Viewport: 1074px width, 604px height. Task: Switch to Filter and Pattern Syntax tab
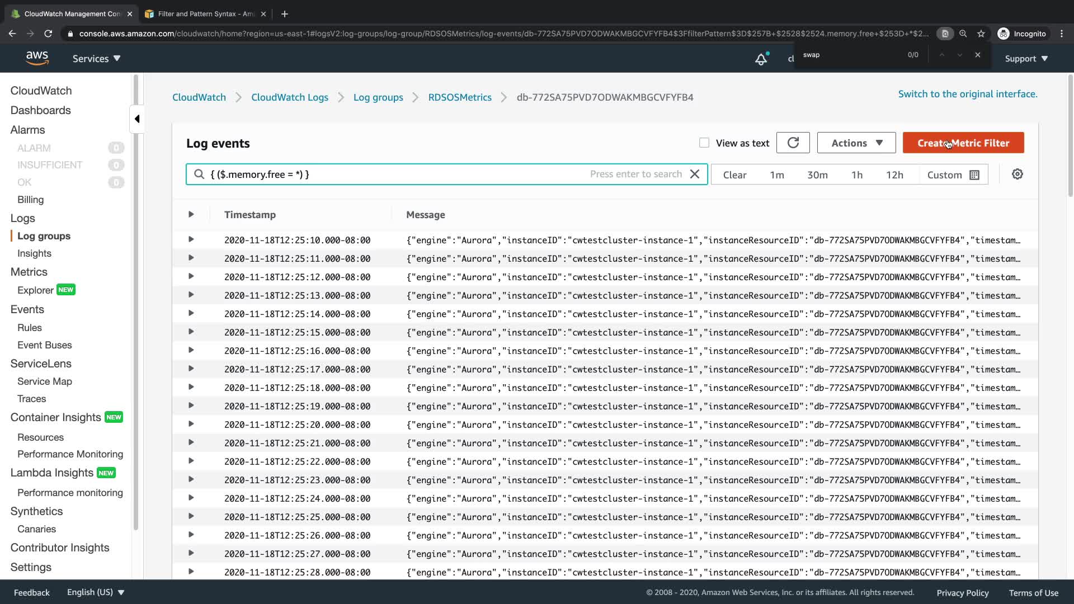point(204,14)
